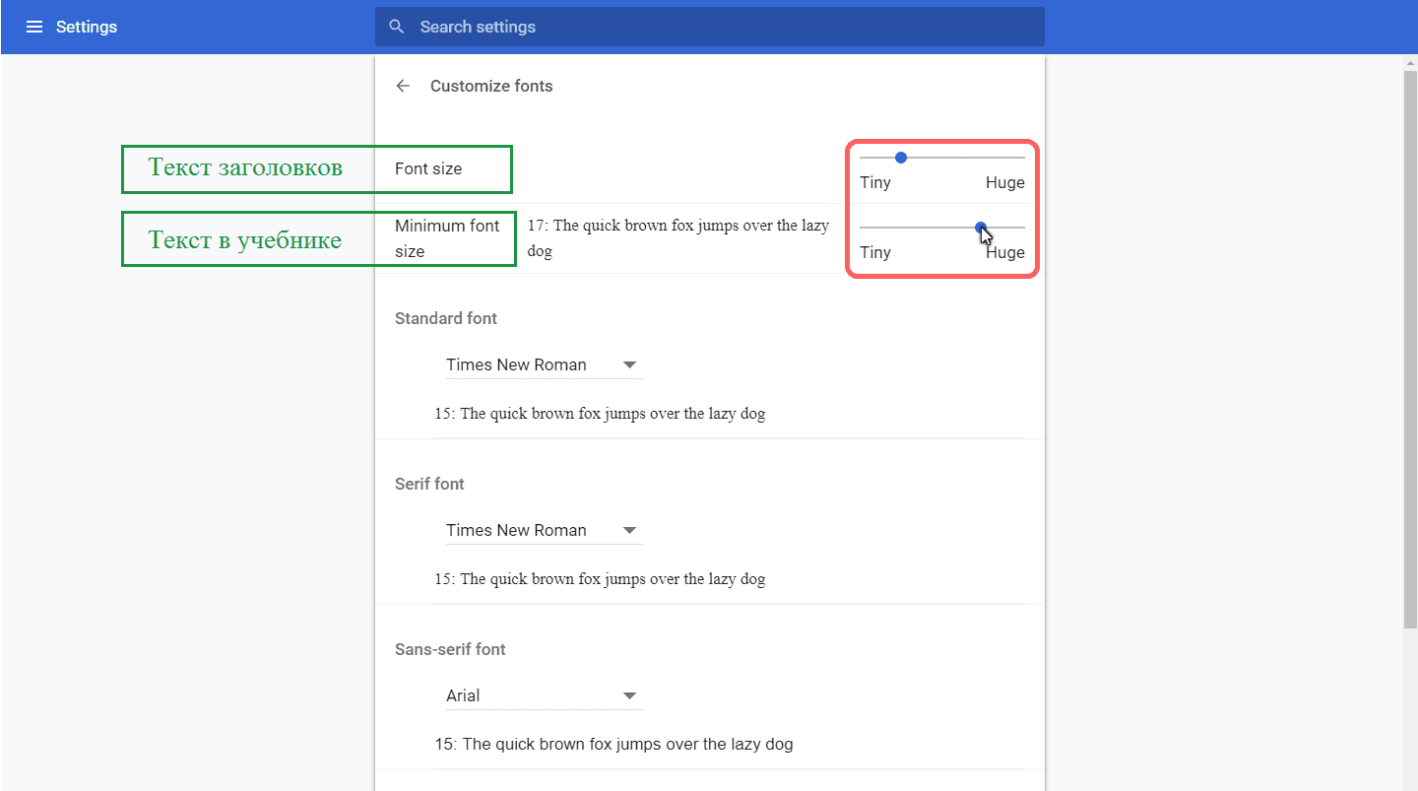Open the Serif font Times New Roman dropdown
Screen dimensions: 1418x791
click(x=545, y=530)
